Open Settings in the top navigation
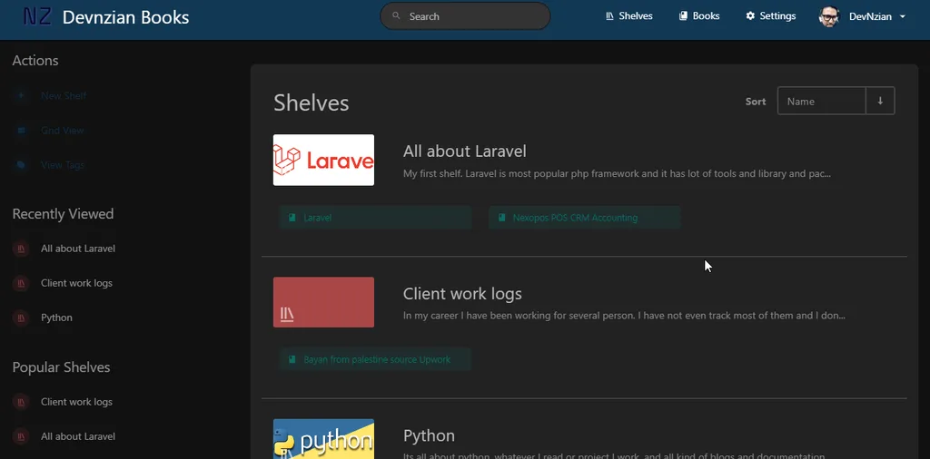The height and width of the screenshot is (459, 930). pyautogui.click(x=770, y=16)
